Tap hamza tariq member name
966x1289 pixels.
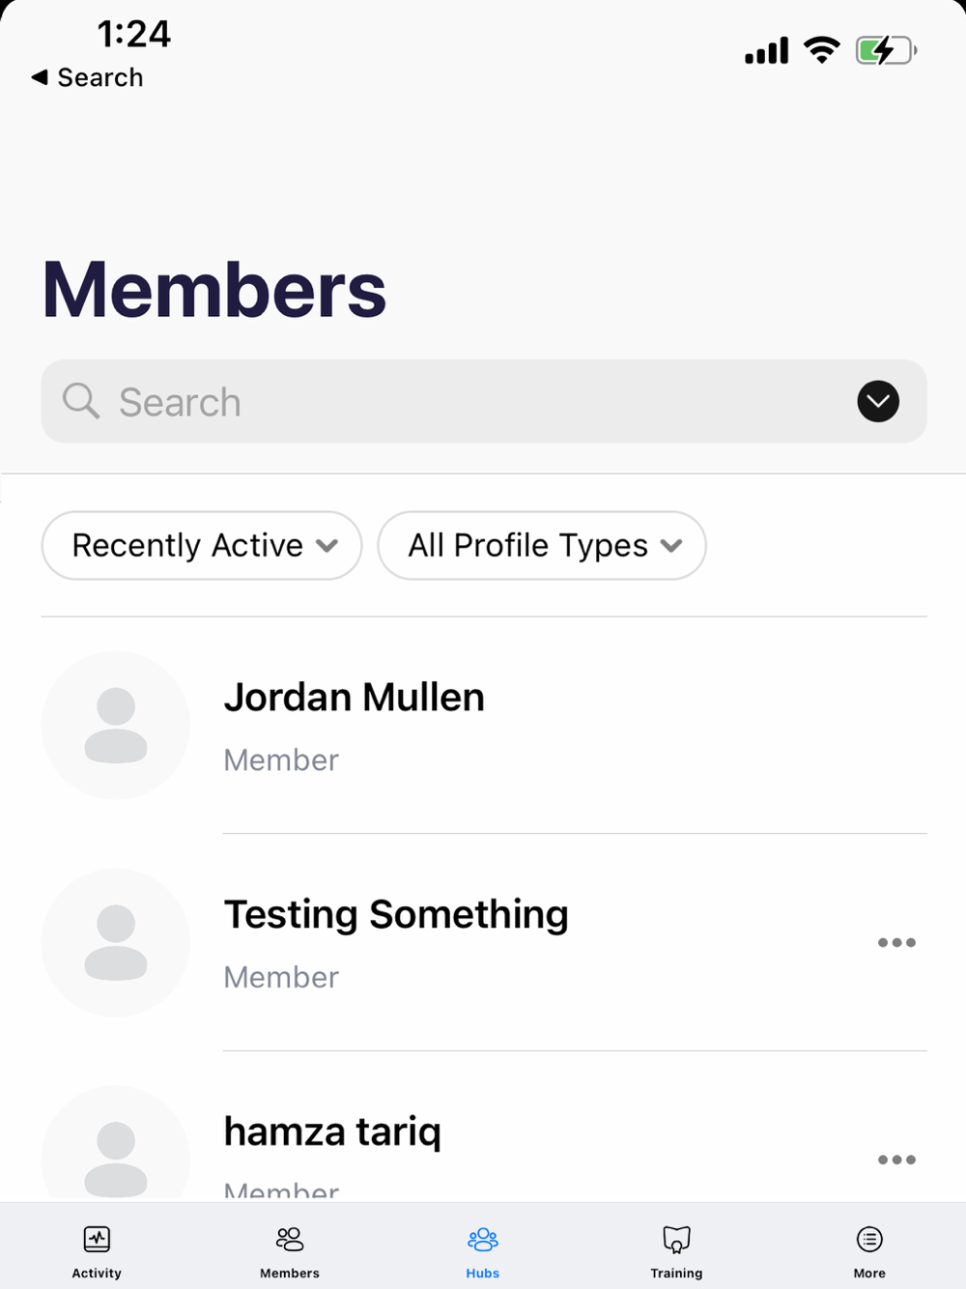click(x=332, y=1131)
